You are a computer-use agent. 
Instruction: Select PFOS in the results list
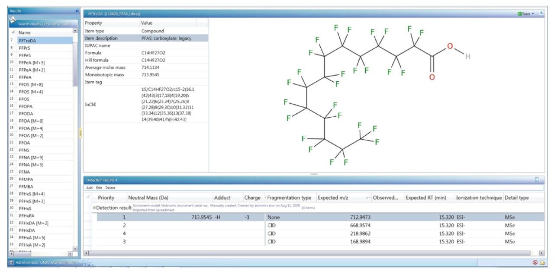[24, 99]
